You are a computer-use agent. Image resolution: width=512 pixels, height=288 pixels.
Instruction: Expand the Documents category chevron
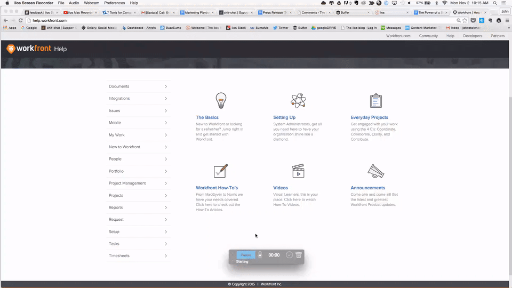click(166, 86)
